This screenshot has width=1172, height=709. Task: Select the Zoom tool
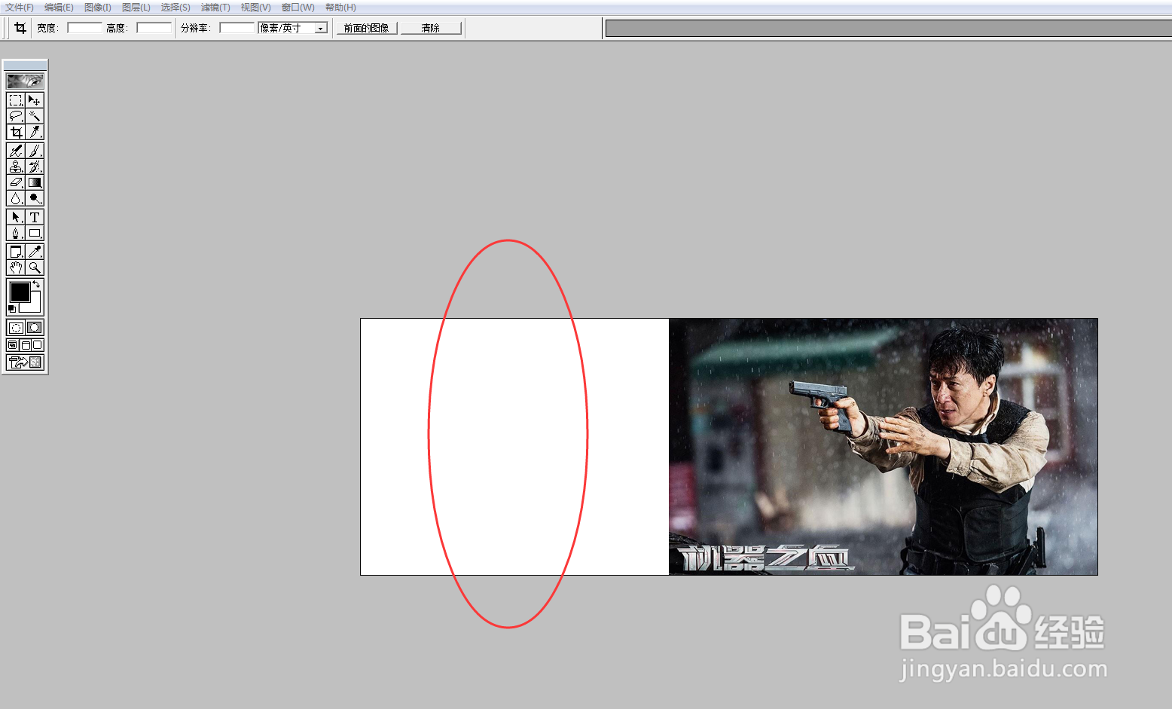[35, 267]
